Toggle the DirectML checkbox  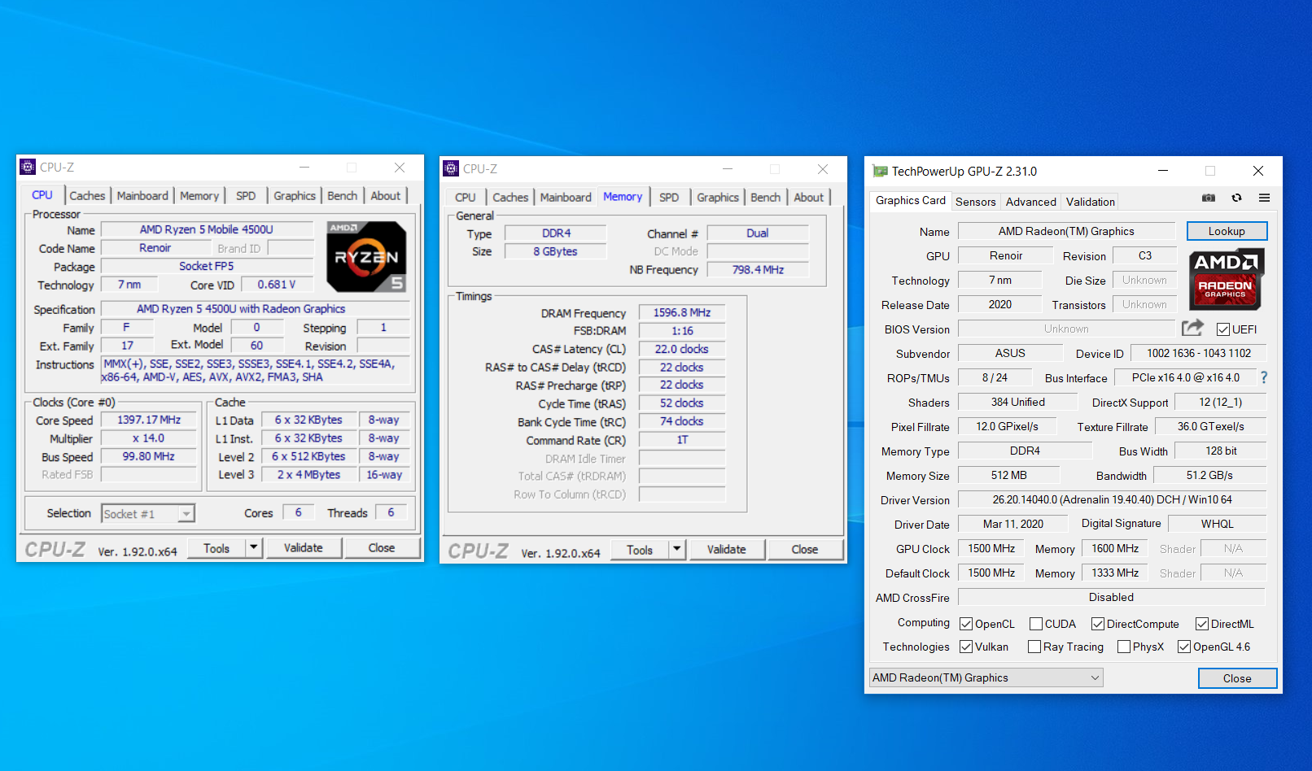1202,624
